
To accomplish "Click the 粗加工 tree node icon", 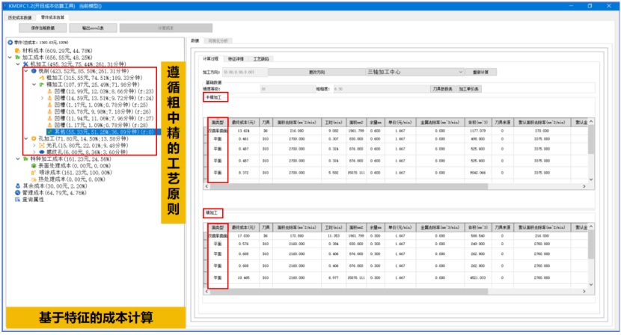I will click(42, 77).
